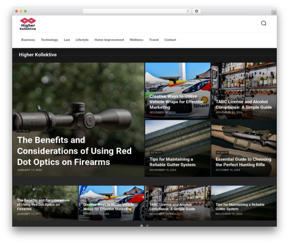Open the Home Improvement menu item

pos(109,40)
